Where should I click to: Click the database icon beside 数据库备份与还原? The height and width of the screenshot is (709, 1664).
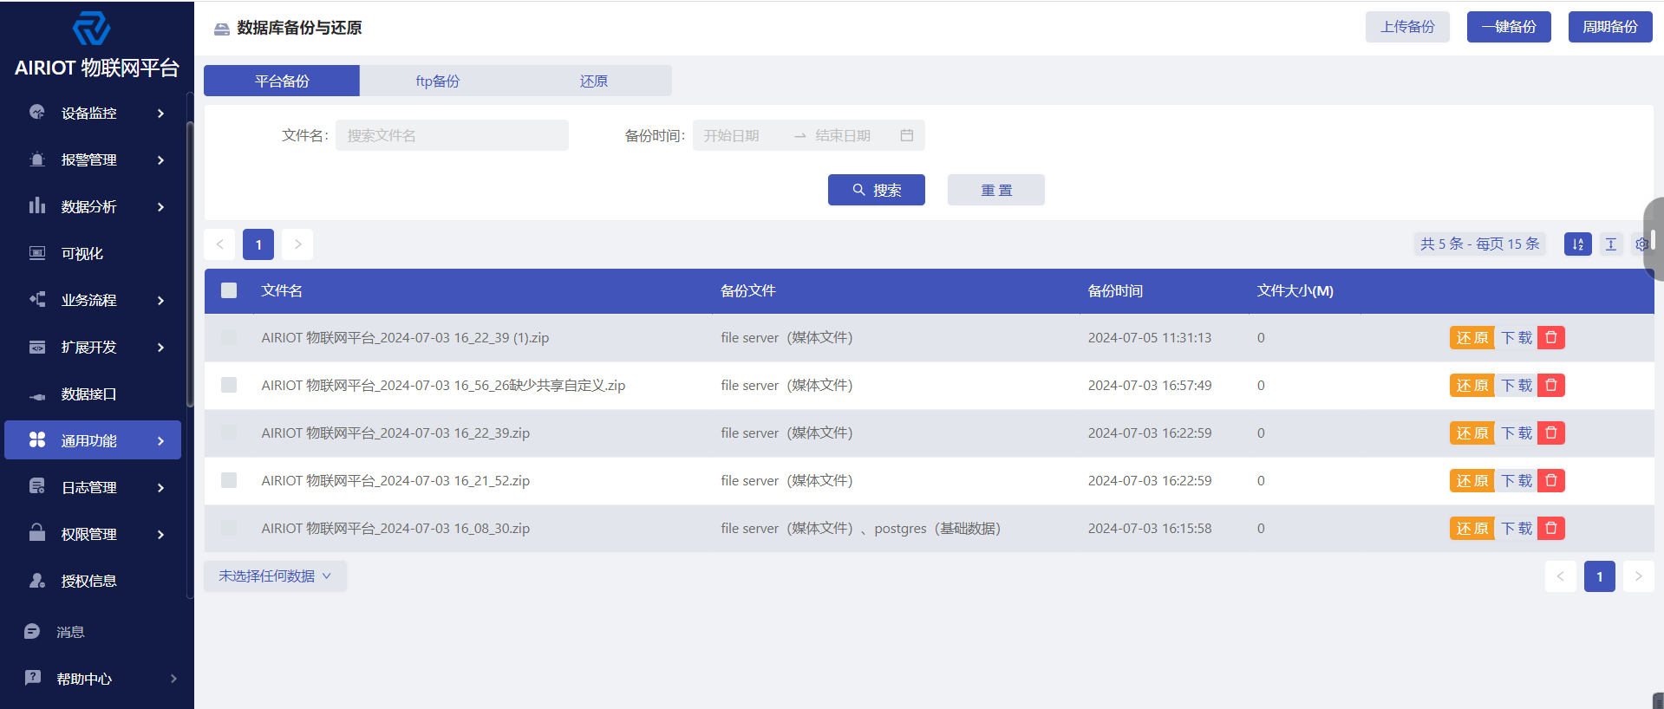(222, 29)
